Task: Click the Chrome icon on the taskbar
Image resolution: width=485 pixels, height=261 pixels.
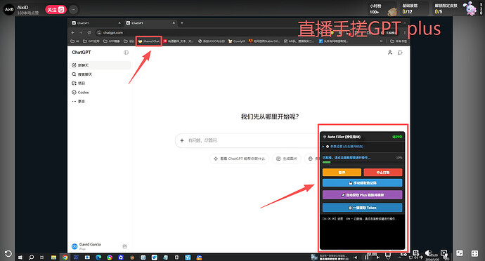Action: click(65, 257)
